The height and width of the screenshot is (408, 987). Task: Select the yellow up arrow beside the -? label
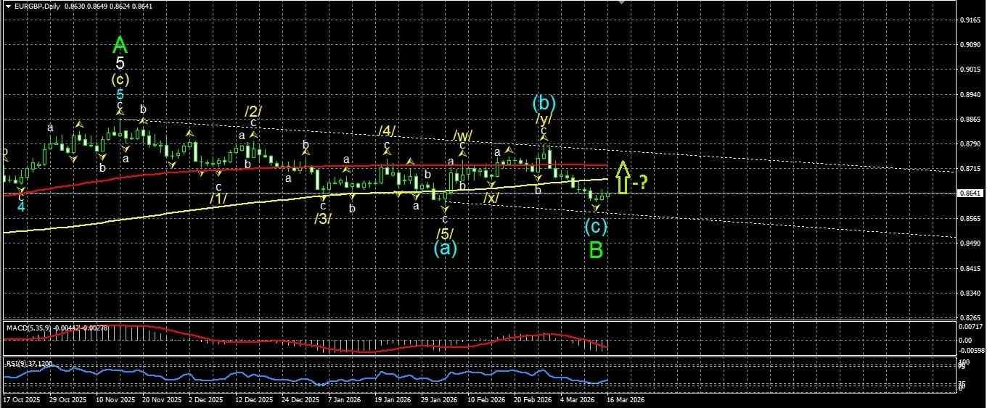point(622,178)
